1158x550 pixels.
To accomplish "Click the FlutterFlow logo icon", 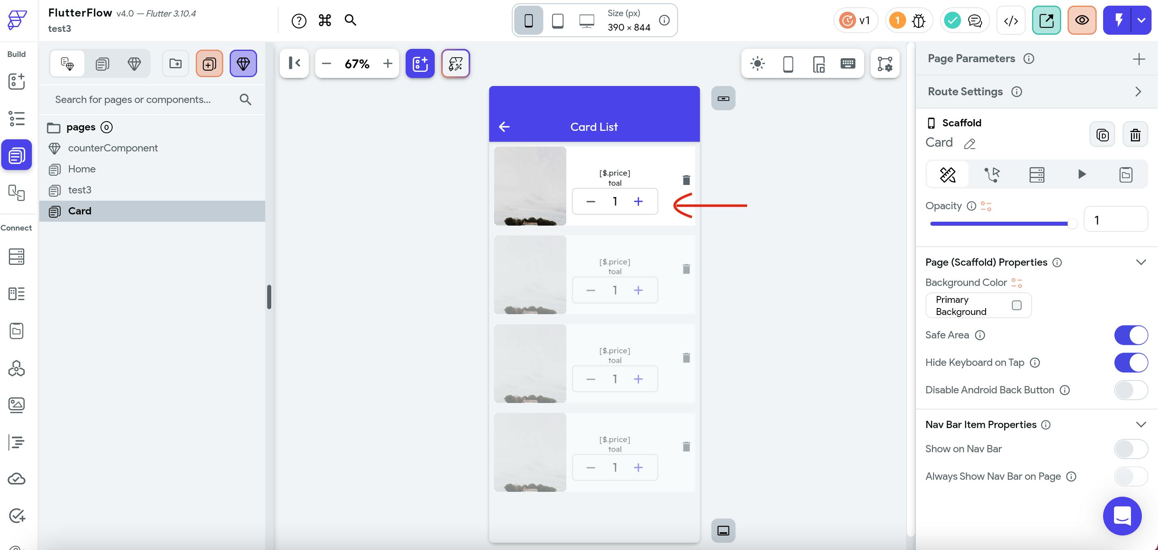I will point(17,20).
